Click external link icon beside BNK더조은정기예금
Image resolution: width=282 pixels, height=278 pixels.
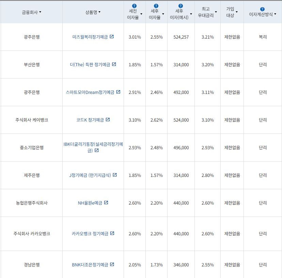pyautogui.click(x=112, y=264)
